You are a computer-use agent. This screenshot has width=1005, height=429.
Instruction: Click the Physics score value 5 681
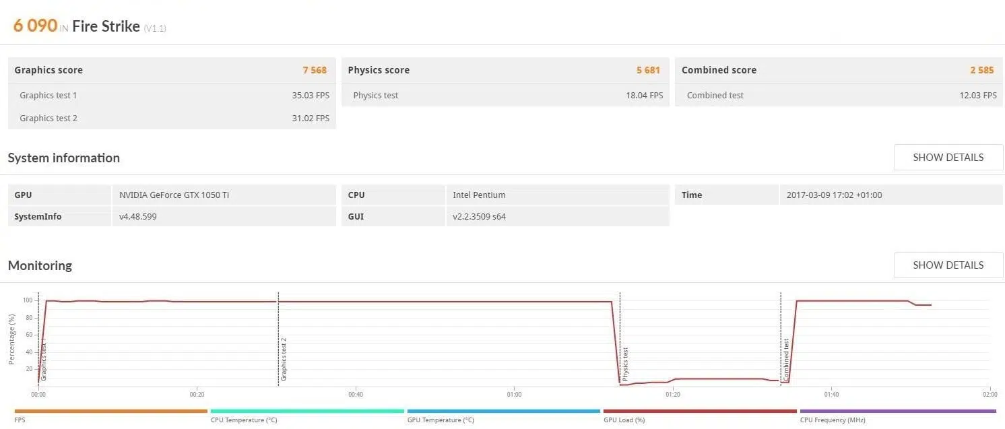[648, 70]
